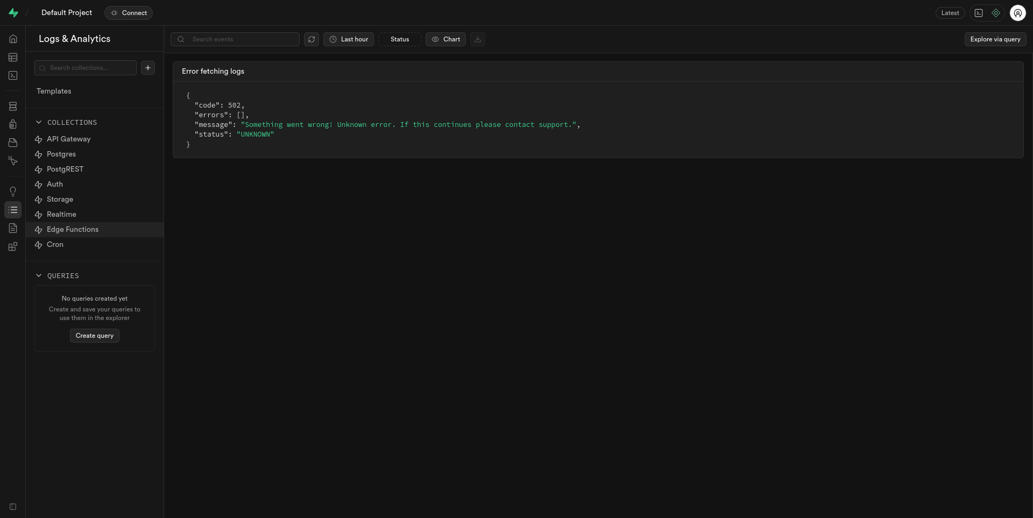Toggle the Chart visibility button

pyautogui.click(x=445, y=39)
